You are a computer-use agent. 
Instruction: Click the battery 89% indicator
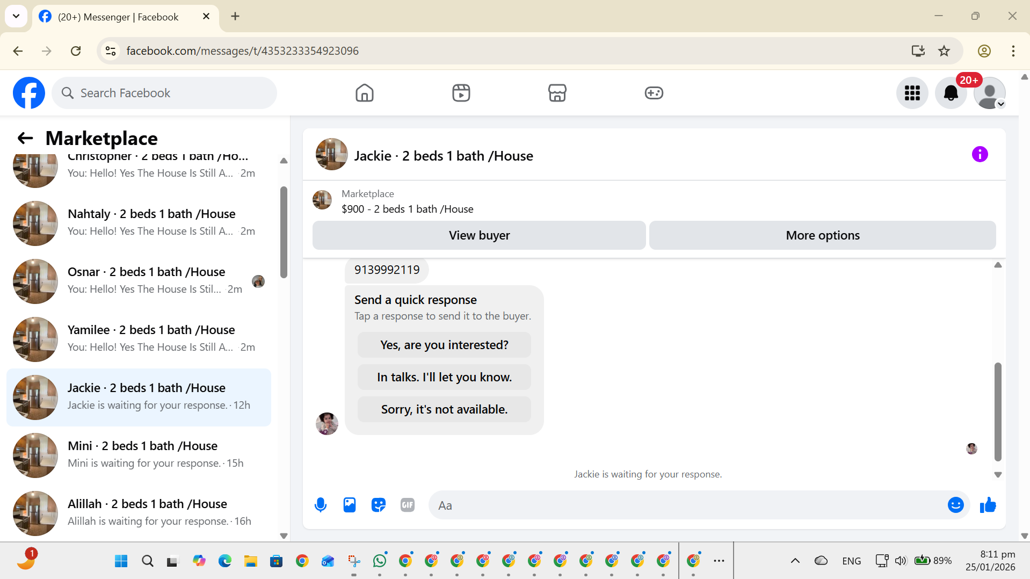tap(933, 561)
